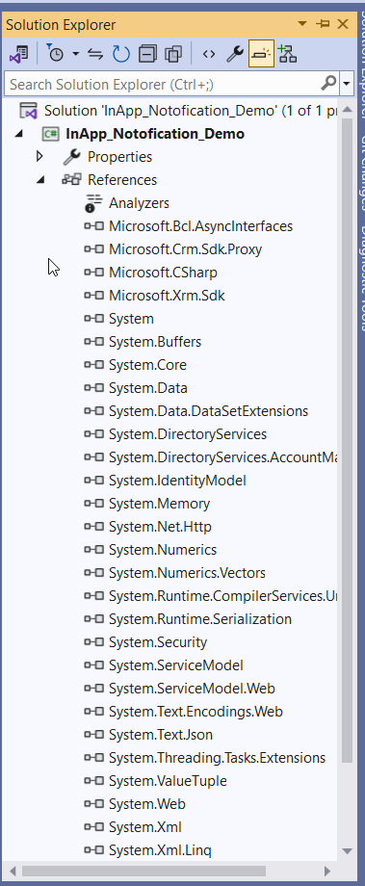Select System.Data.DataSetExtensions reference
This screenshot has width=365, height=886.
(208, 411)
